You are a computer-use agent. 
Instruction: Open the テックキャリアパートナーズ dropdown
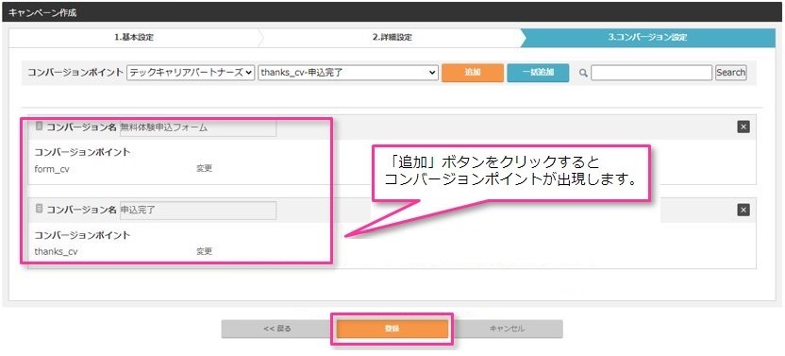click(192, 72)
